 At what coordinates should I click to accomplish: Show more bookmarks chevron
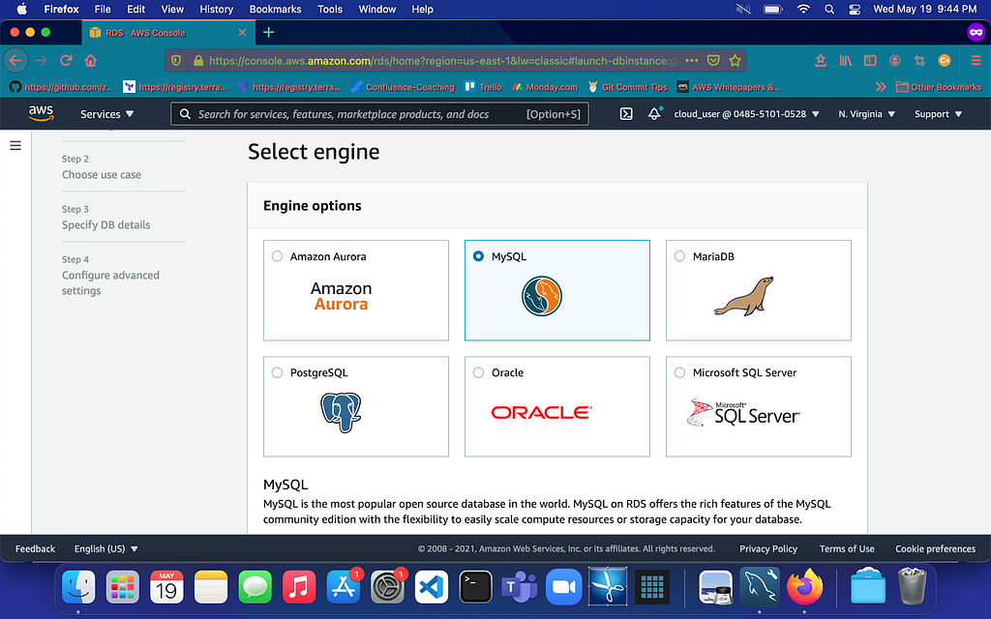click(881, 86)
